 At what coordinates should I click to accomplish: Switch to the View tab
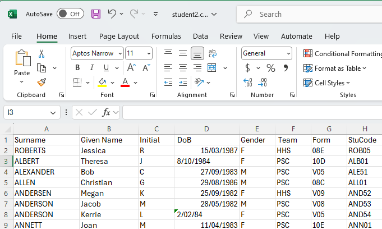point(261,36)
